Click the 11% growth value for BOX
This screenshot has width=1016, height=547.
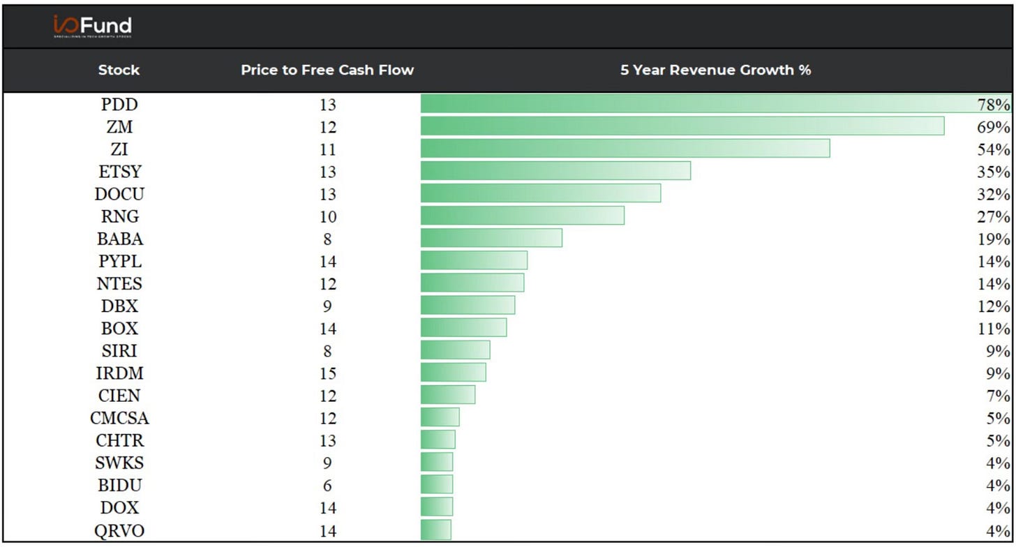tap(994, 329)
